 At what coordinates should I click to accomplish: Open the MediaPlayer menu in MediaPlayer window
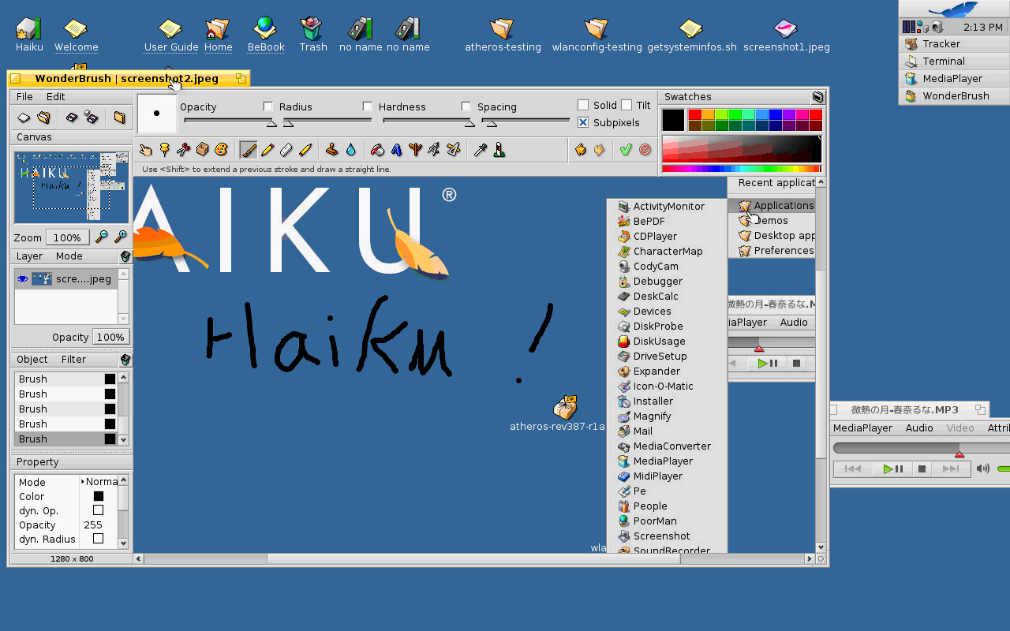pyautogui.click(x=862, y=428)
